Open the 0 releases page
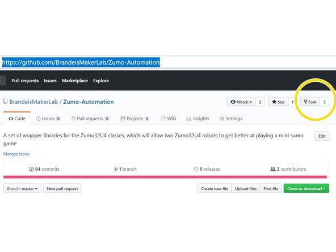336x252 pixels. coord(207,169)
